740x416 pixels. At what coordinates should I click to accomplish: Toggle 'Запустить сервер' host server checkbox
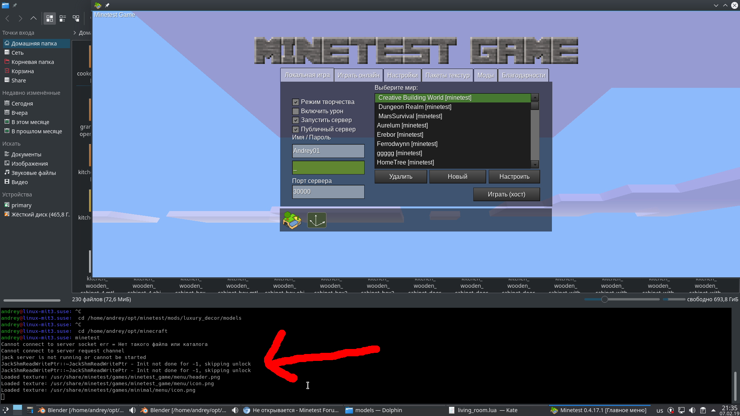pyautogui.click(x=296, y=120)
